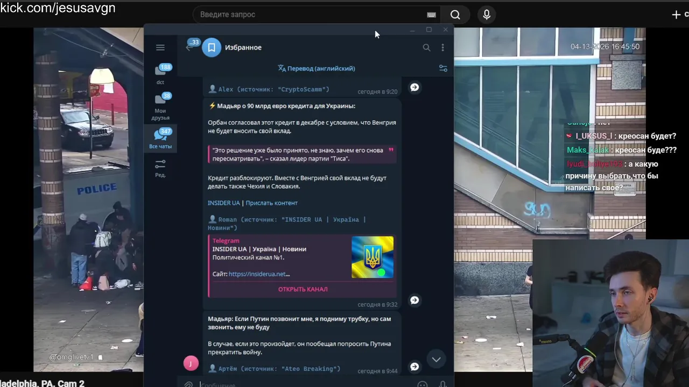Click the pink J sender avatar
Viewport: 689px width, 387px height.
tap(191, 363)
